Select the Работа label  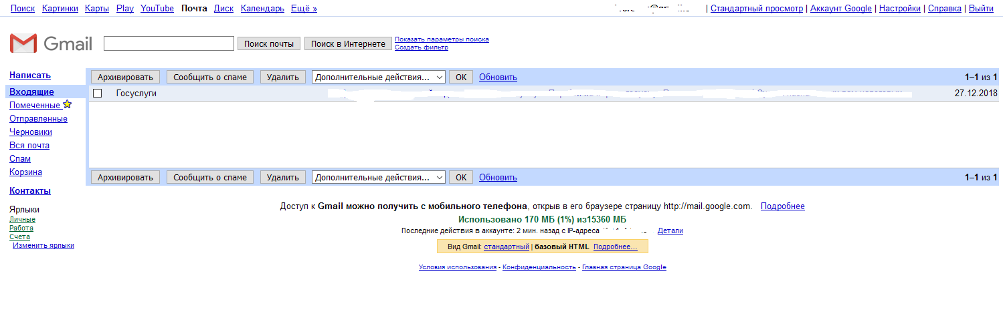[21, 228]
